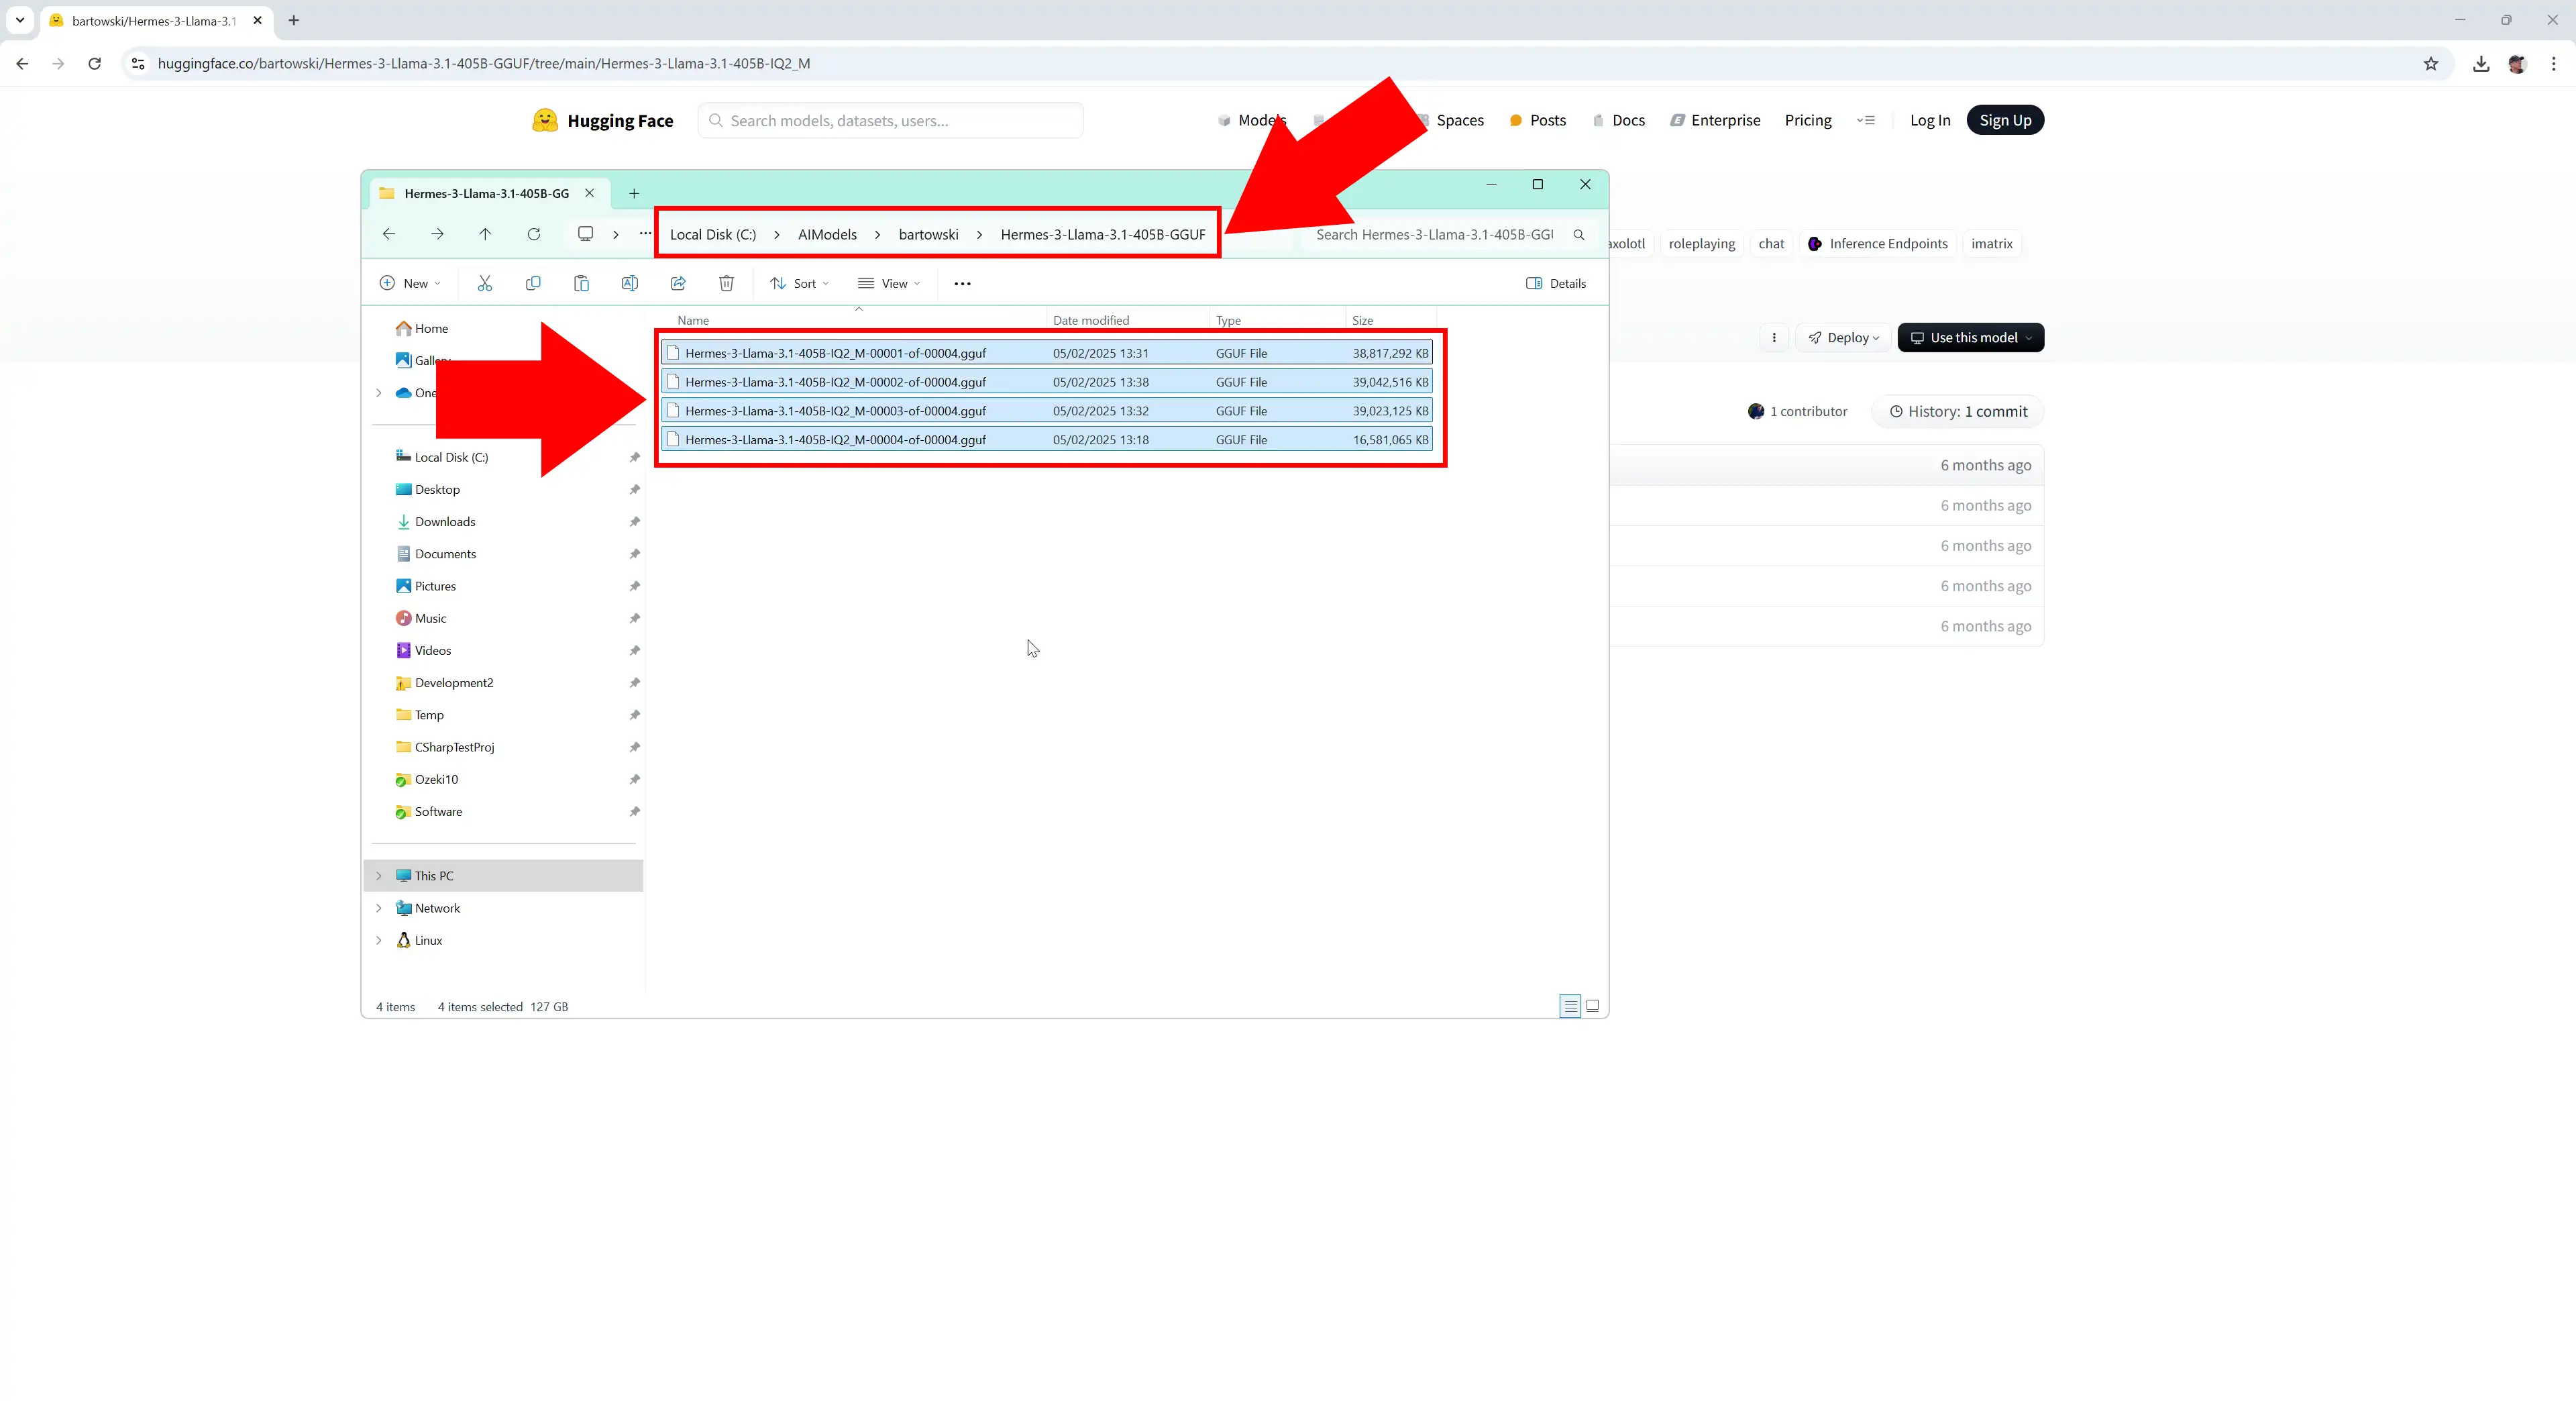Click Use this model button on Hugging Face

point(1969,336)
